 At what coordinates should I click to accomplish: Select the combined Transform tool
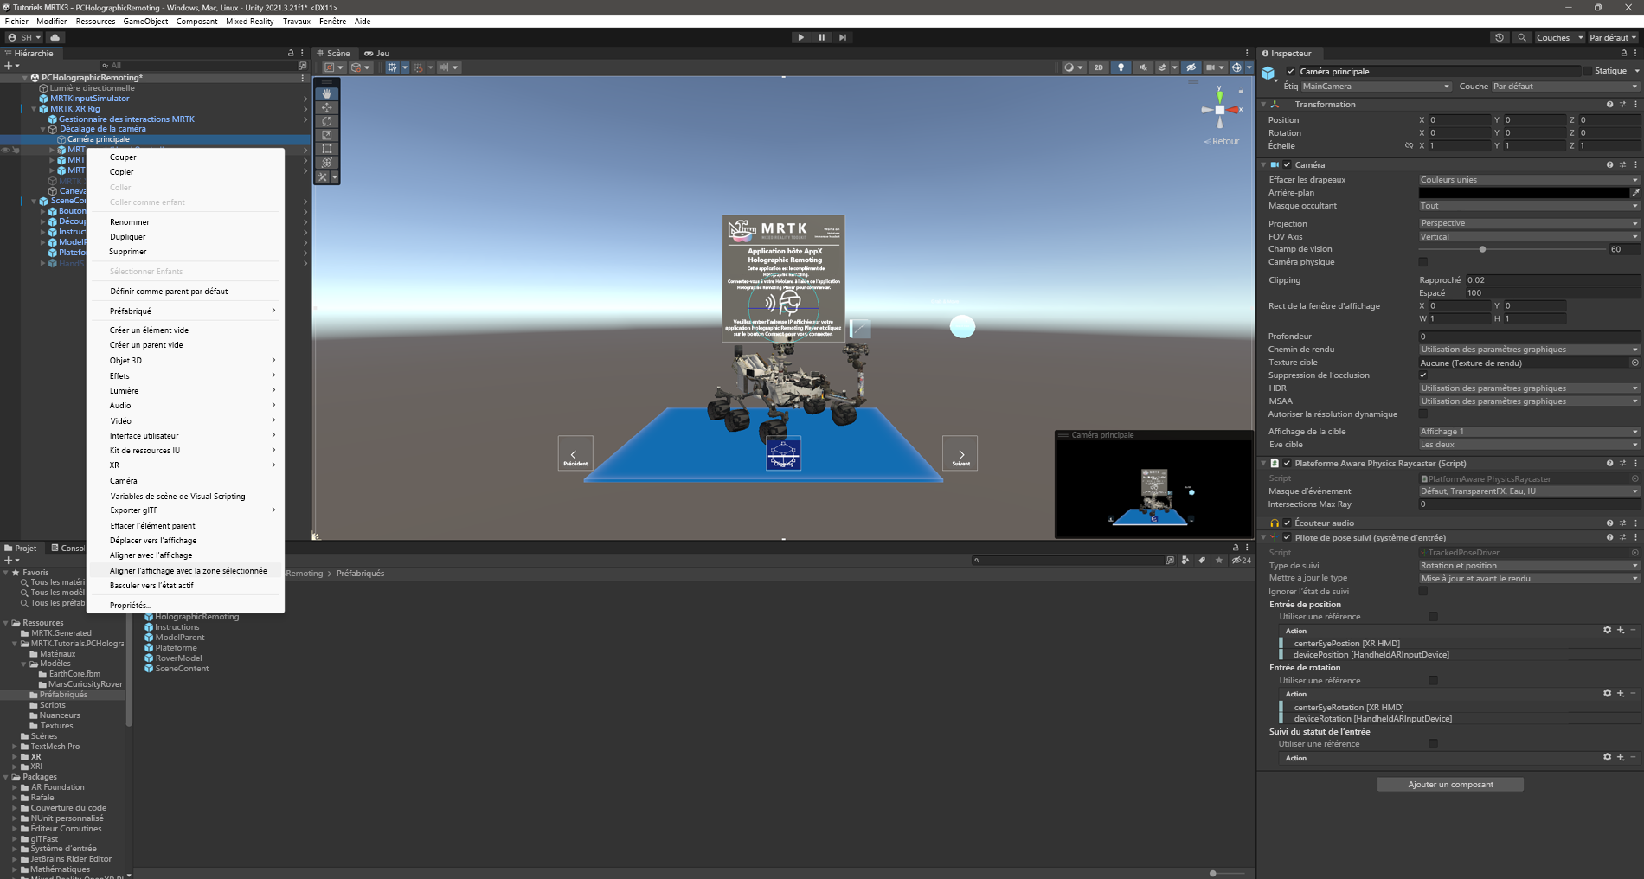click(326, 163)
